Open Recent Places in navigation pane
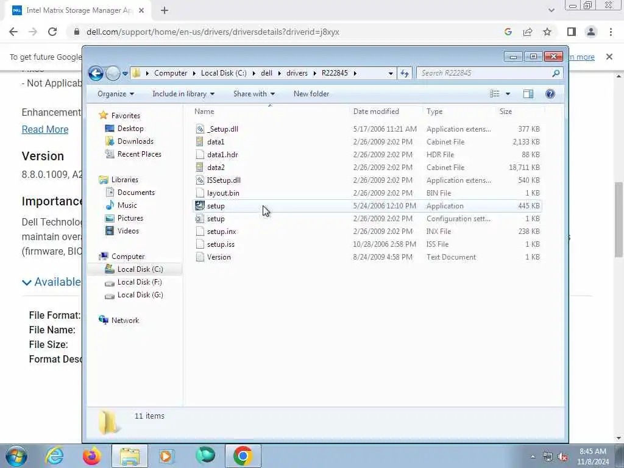Screen dimensions: 624x468 pos(140,154)
